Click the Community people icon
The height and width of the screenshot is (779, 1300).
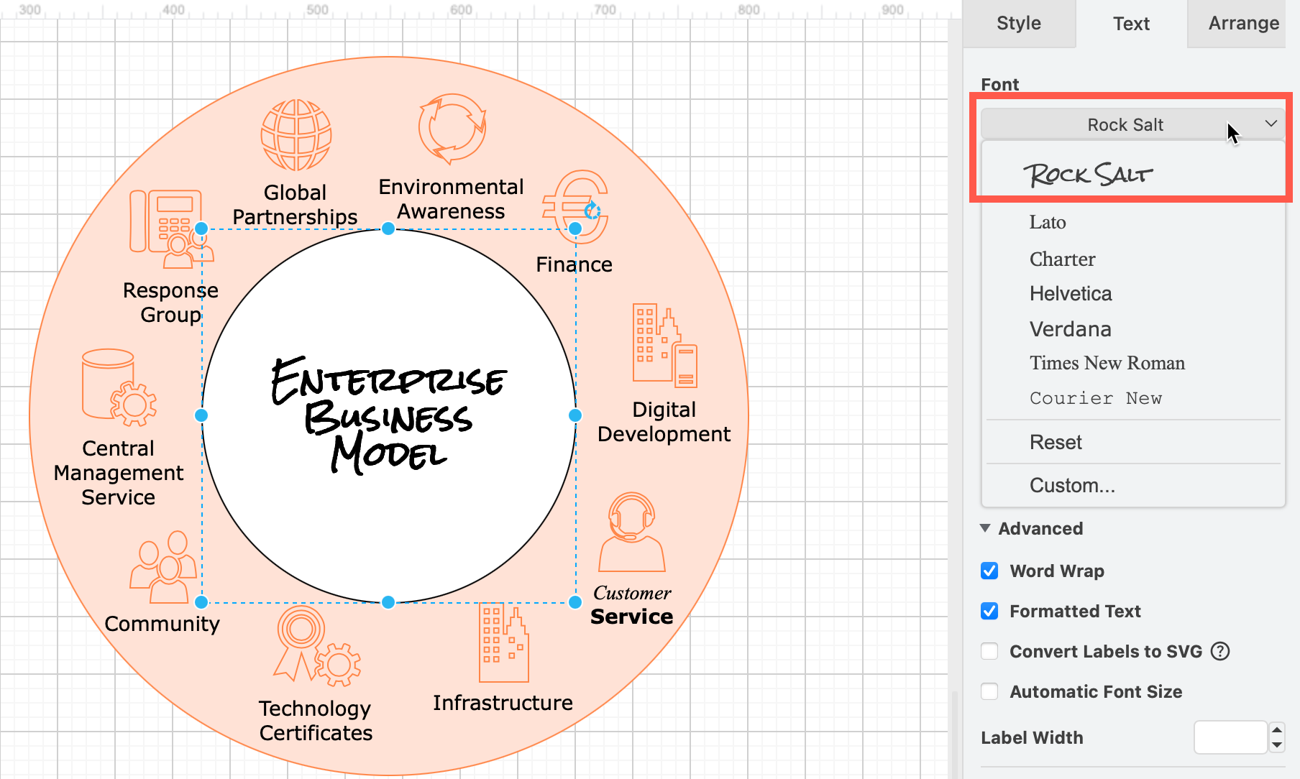point(164,567)
